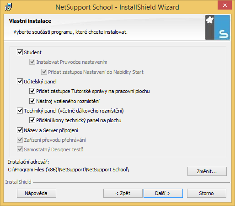235x206 pixels.
Task: Toggle the Učitelský panel checkbox
Action: click(20, 82)
